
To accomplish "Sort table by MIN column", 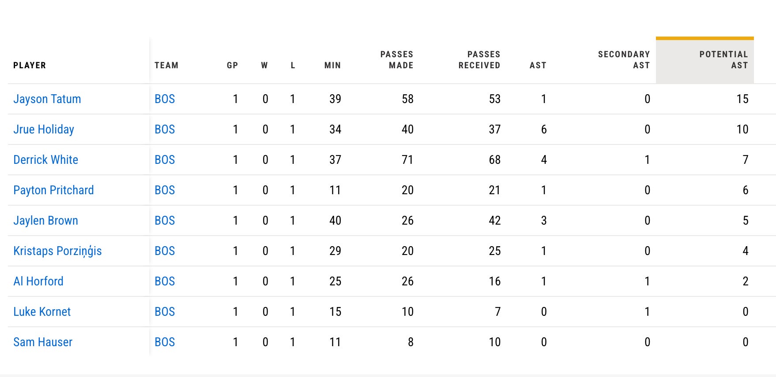I will 332,65.
